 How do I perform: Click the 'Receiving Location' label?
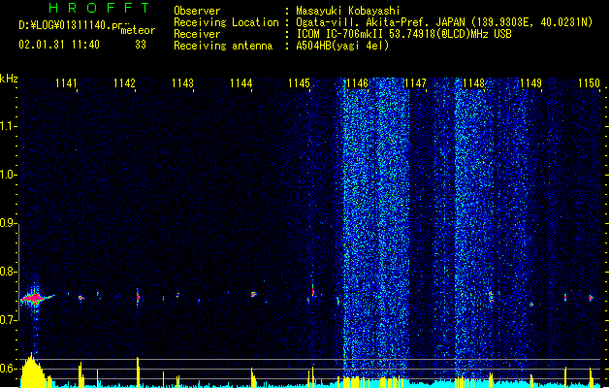click(226, 22)
